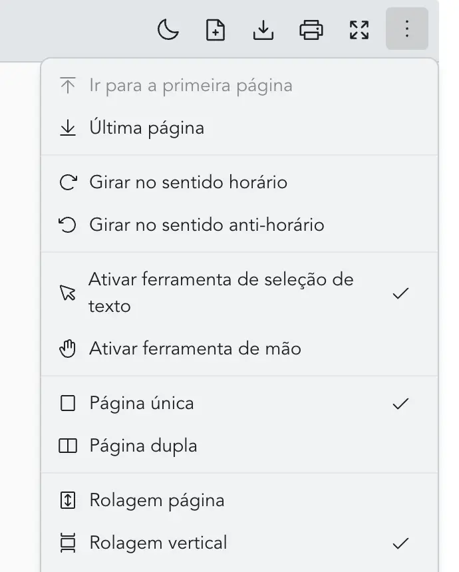Click the counter-clockwise rotate arrow icon
This screenshot has height=572, width=459.
pos(68,225)
